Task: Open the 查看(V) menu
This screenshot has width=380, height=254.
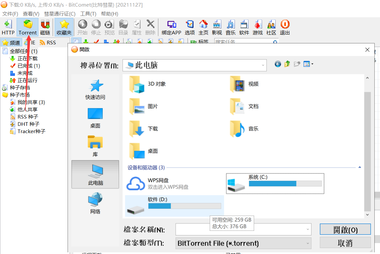Action: [x=31, y=14]
